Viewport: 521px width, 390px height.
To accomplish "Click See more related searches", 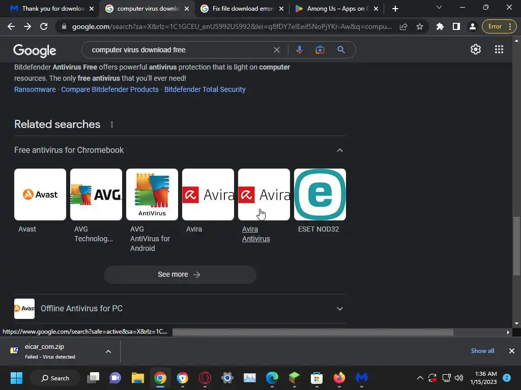I will click(x=180, y=275).
